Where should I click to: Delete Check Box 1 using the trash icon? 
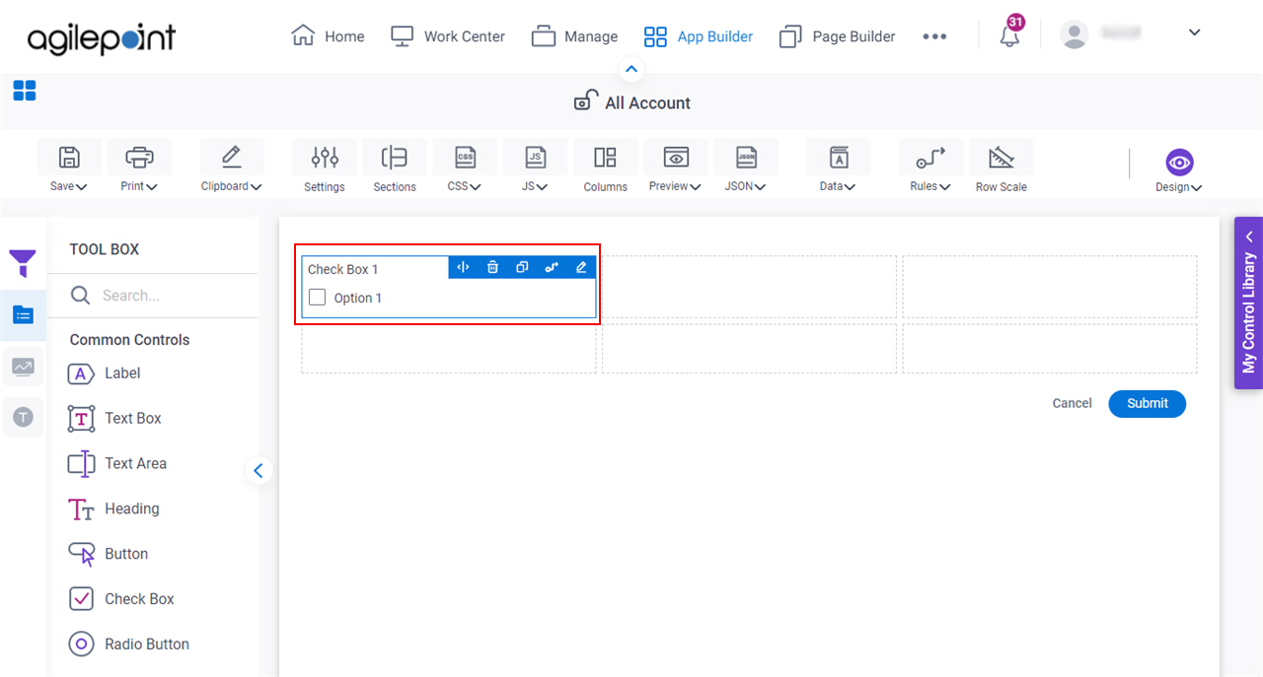pos(492,266)
